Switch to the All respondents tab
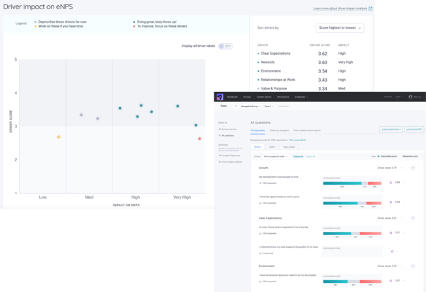This screenshot has height=292, width=426. pos(257,131)
